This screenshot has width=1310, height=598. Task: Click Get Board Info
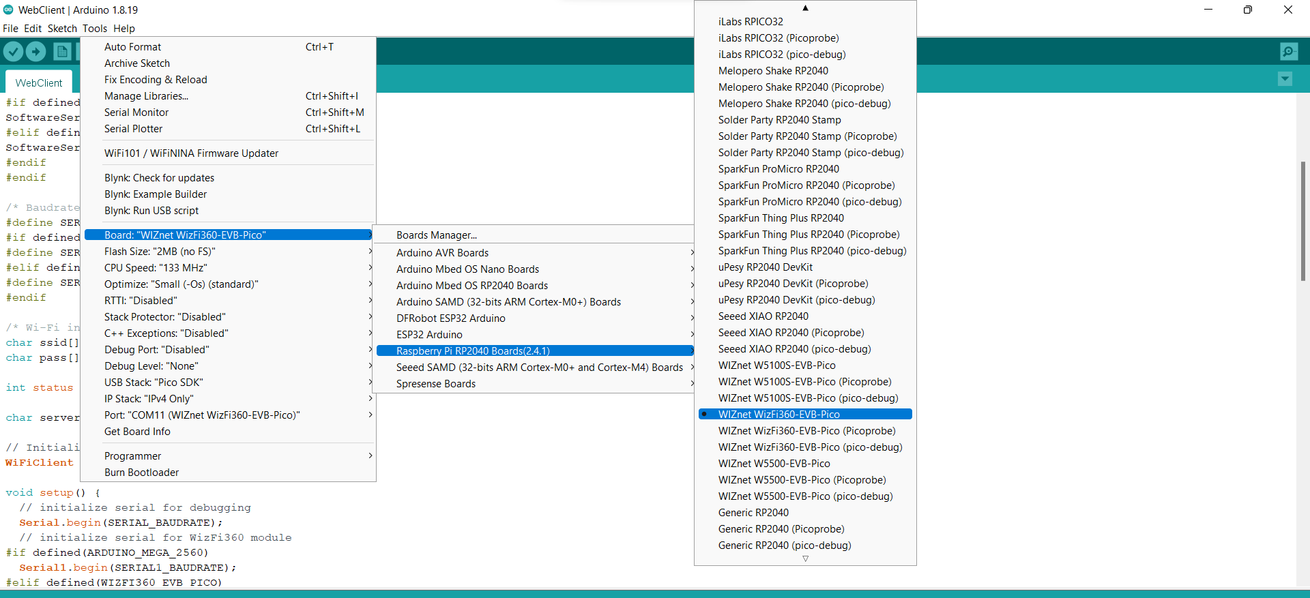coord(137,432)
